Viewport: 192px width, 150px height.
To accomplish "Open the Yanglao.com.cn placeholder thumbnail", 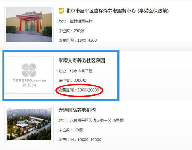I will tap(29, 75).
